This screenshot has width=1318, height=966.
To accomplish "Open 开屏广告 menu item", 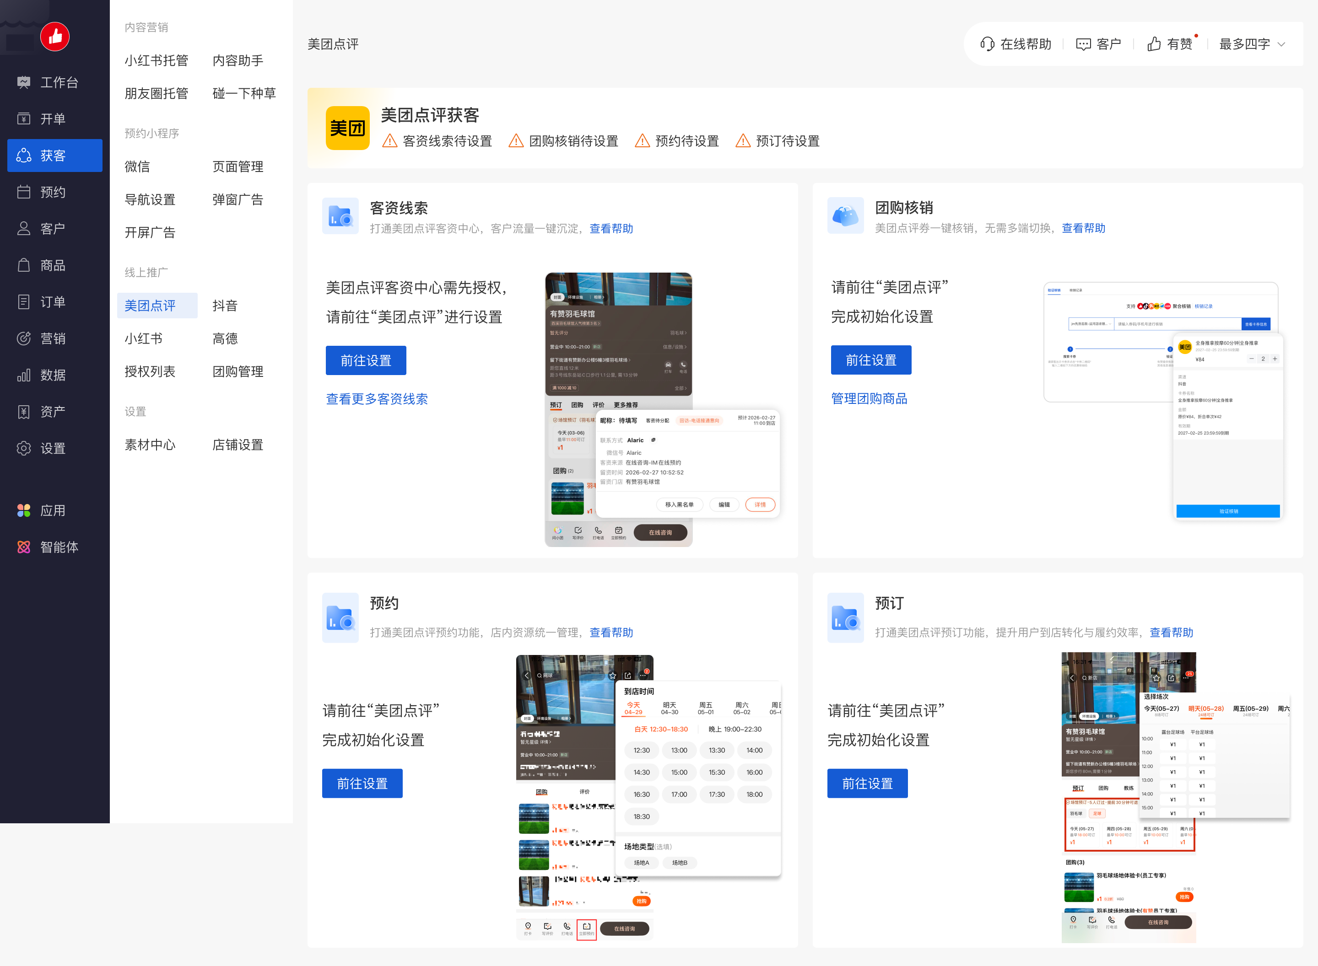I will [150, 232].
